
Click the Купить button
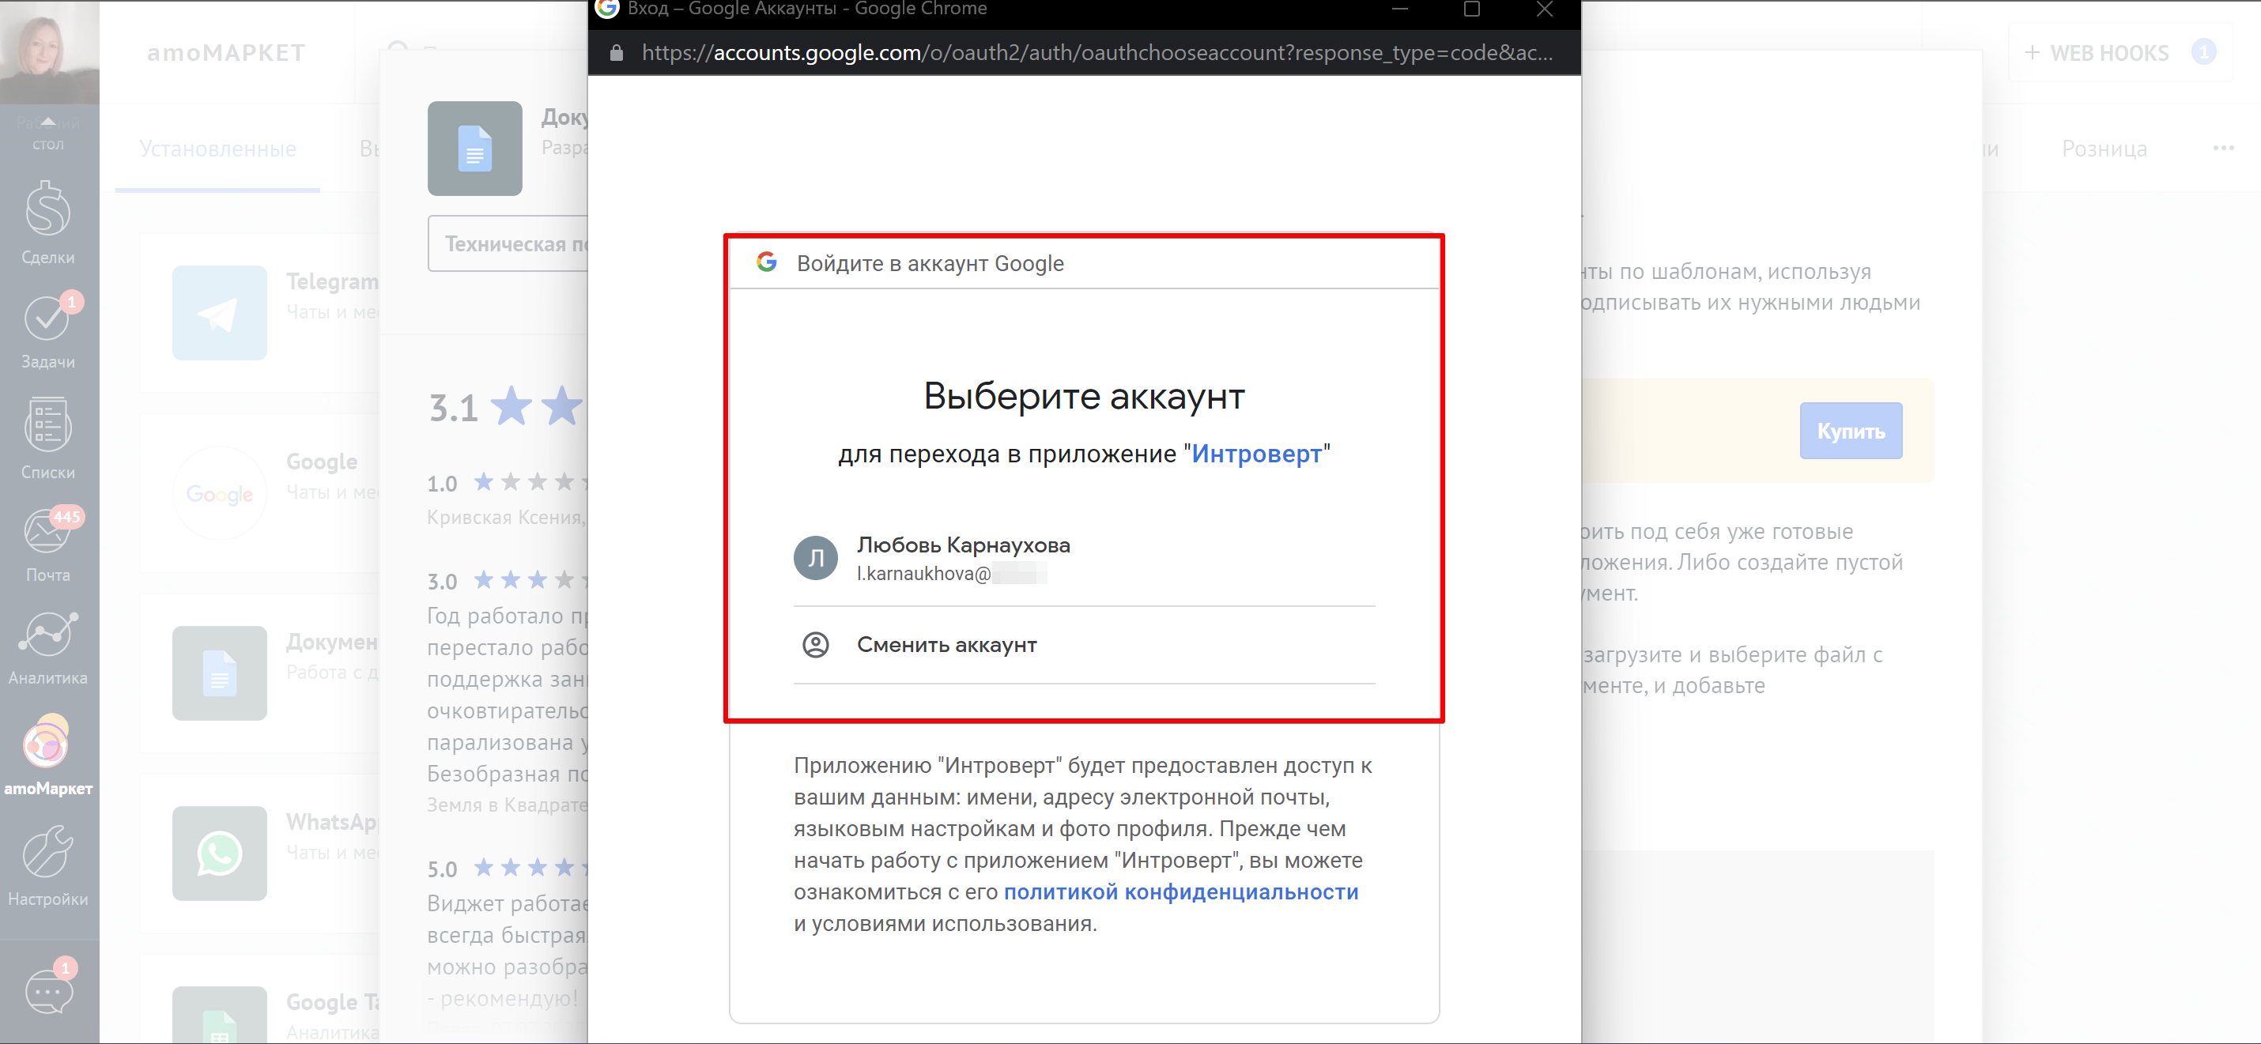pos(1851,431)
